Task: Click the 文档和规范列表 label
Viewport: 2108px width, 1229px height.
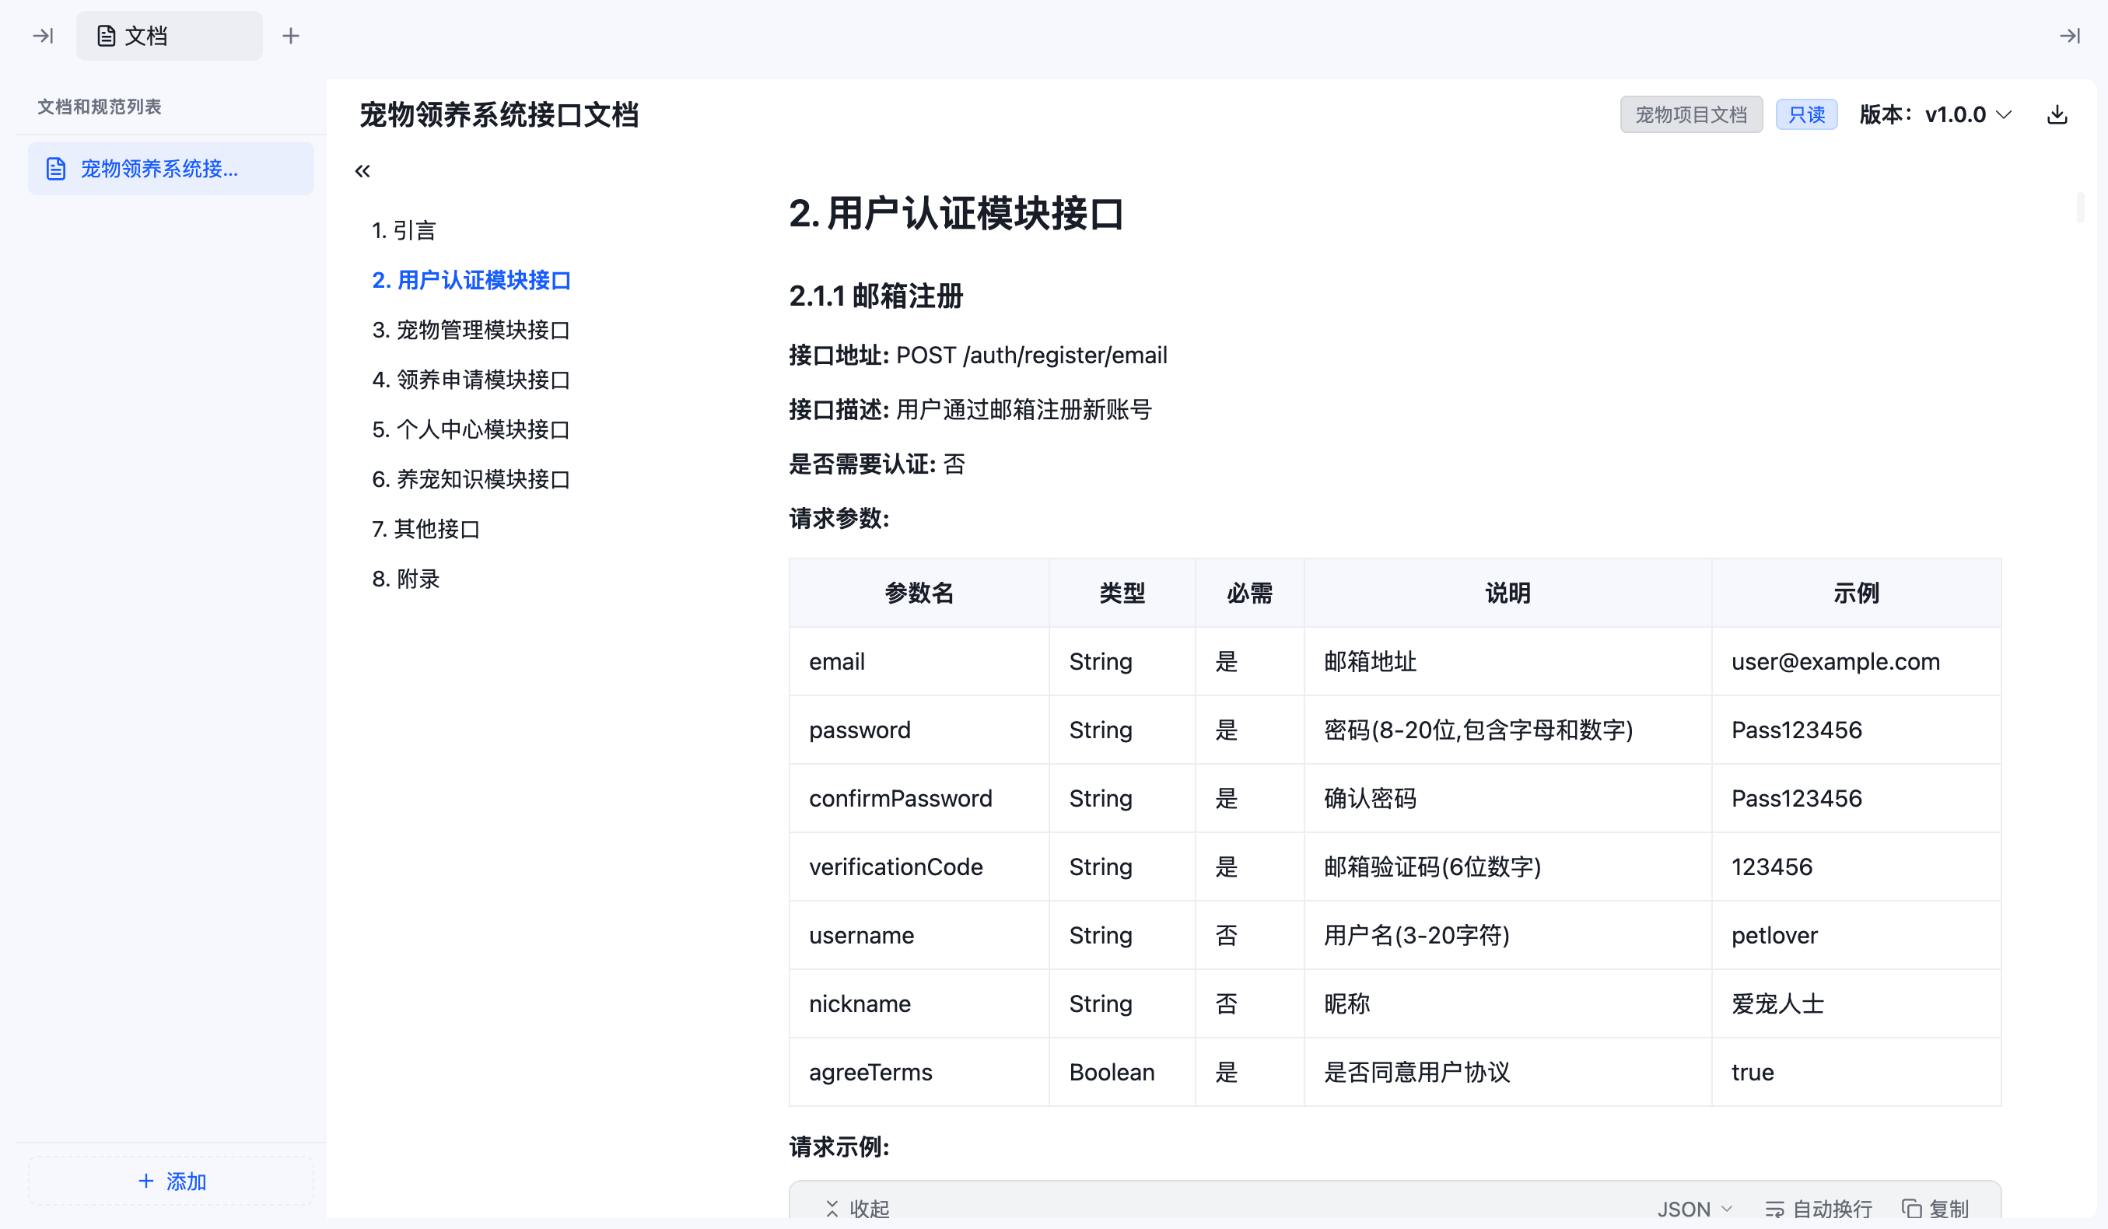Action: [x=100, y=107]
